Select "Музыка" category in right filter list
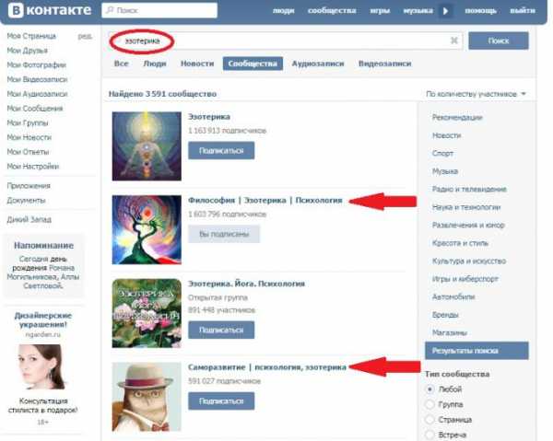 (445, 171)
